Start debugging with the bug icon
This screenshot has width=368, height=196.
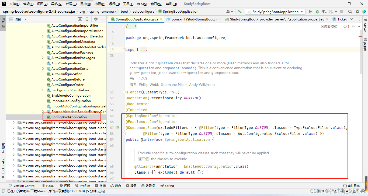[x=317, y=12]
